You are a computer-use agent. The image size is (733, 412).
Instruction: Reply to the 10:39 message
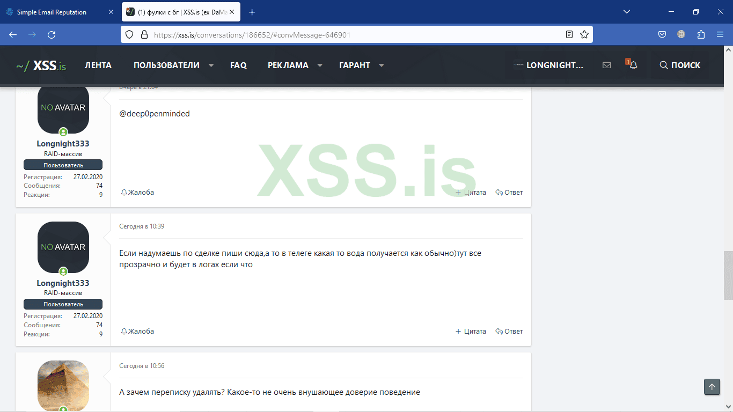[x=509, y=331]
